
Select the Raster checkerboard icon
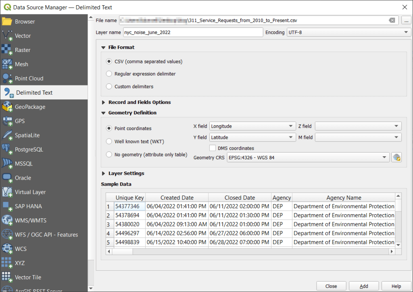pyautogui.click(x=7, y=50)
